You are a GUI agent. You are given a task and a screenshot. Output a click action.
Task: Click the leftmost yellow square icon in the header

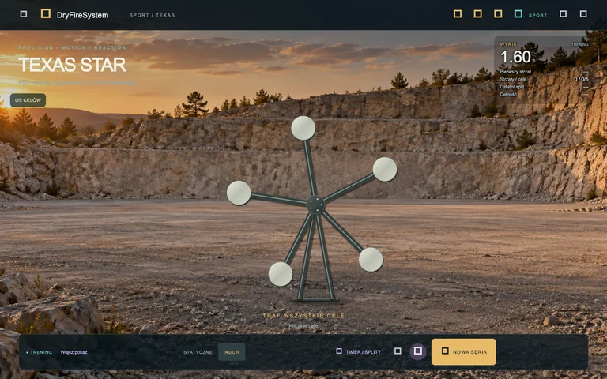(458, 14)
